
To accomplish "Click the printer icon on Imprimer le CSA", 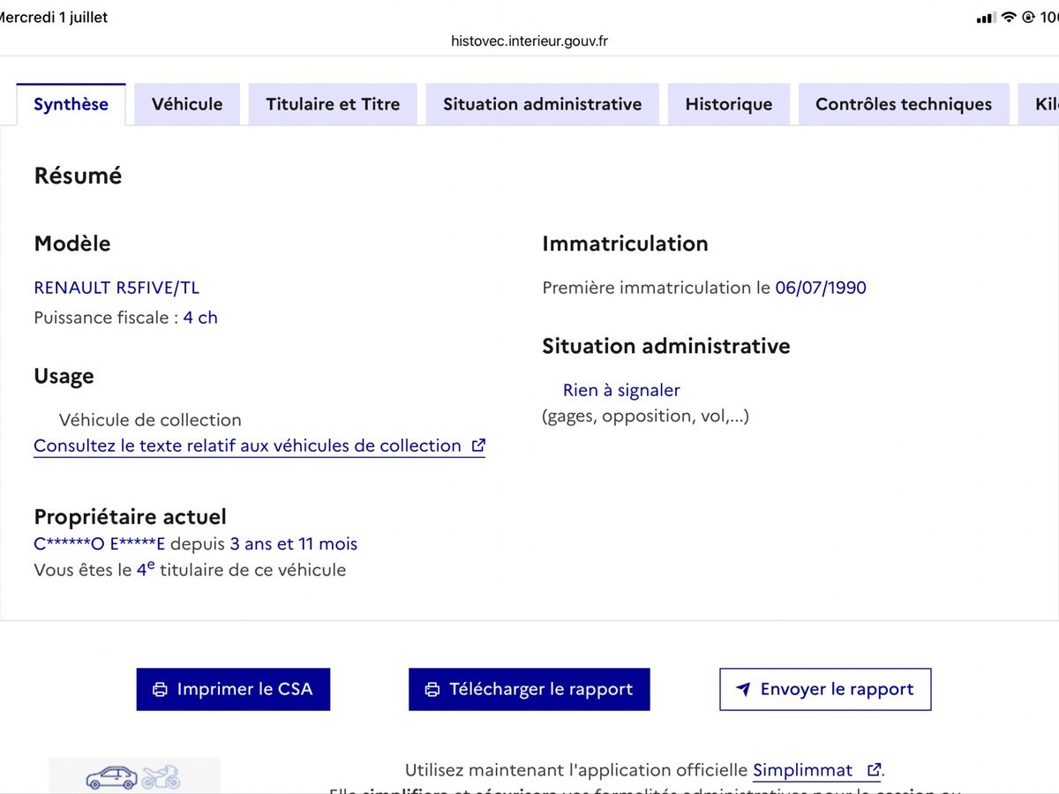I will 160,690.
